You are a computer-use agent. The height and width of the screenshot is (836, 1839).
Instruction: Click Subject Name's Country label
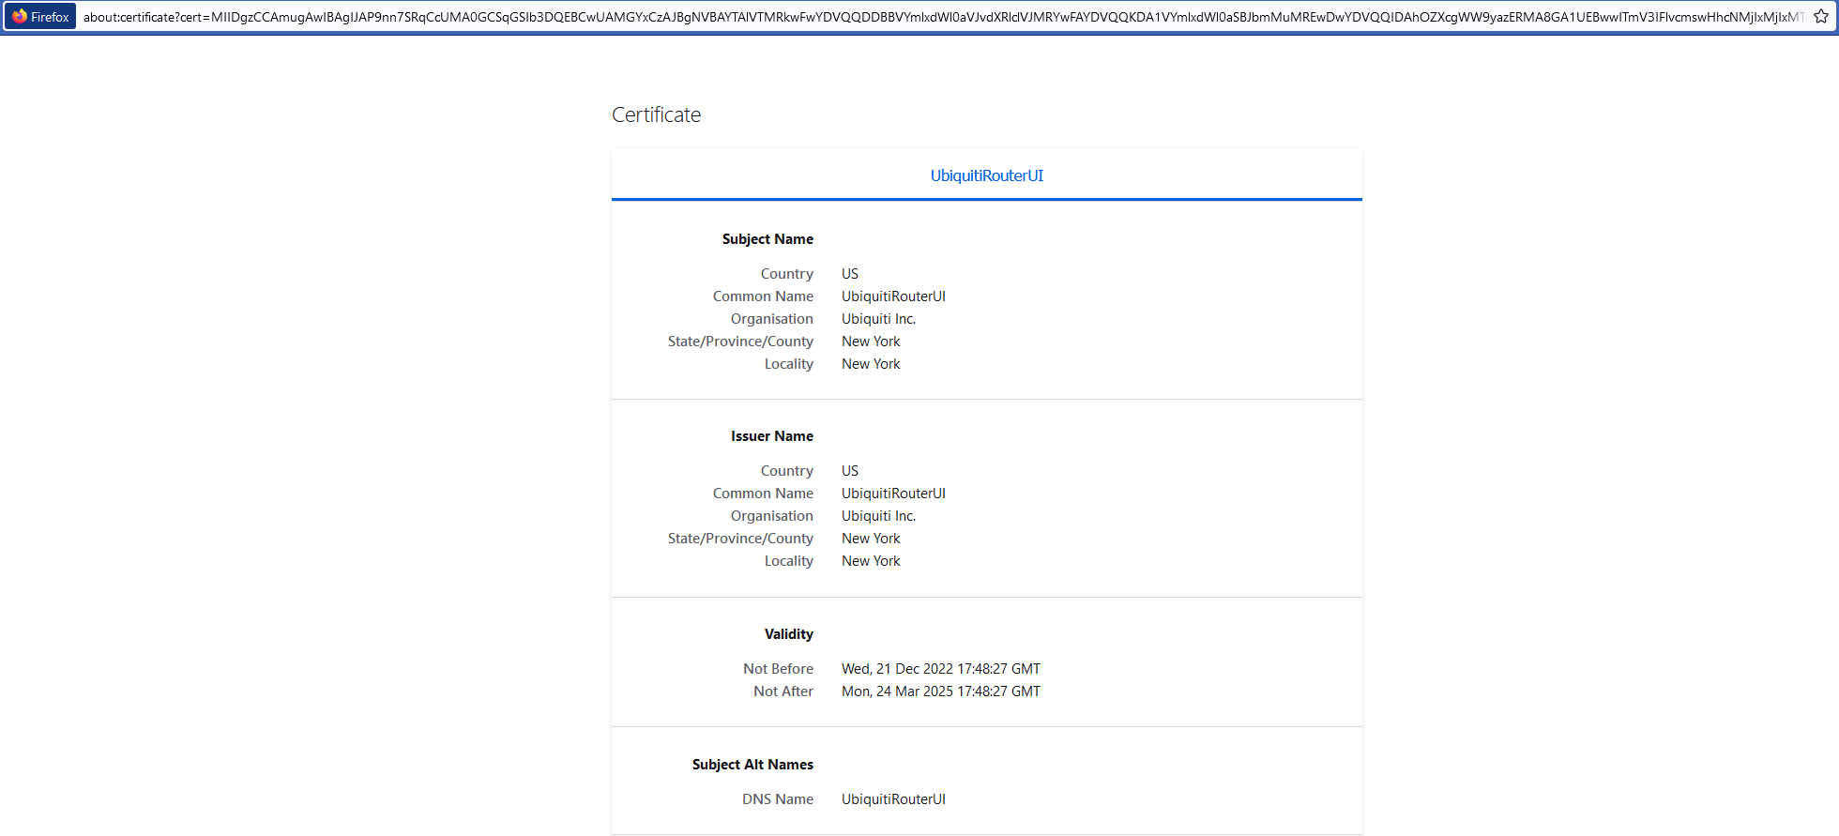(787, 274)
